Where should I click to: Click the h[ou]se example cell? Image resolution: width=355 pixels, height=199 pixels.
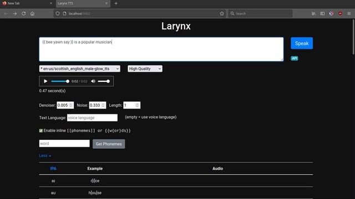pos(95,193)
